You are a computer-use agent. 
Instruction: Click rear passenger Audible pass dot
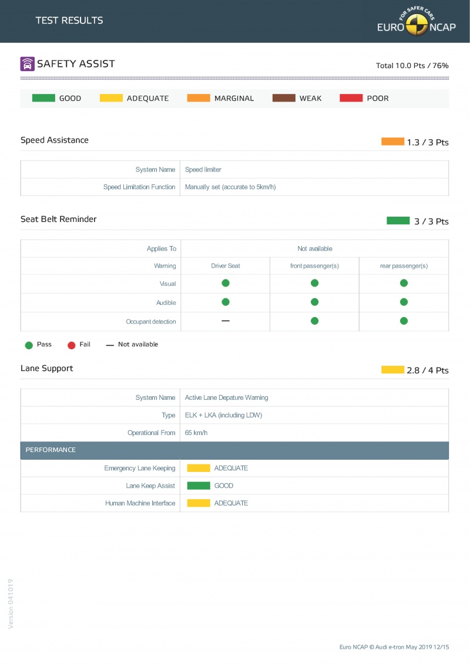[x=404, y=302]
